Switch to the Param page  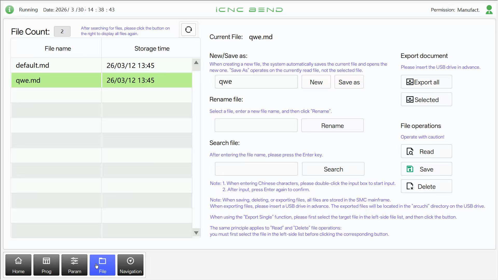pyautogui.click(x=74, y=265)
